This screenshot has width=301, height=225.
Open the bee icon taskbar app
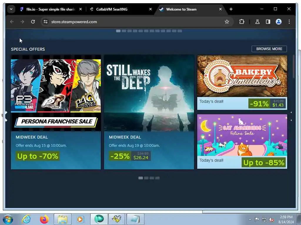click(x=117, y=219)
